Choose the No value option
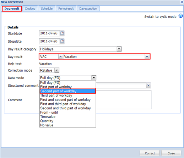This screenshot has height=158, width=184. 67,125
